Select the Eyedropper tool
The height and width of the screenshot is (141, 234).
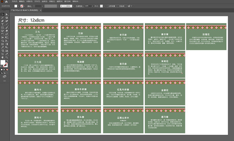[x=2, y=47]
